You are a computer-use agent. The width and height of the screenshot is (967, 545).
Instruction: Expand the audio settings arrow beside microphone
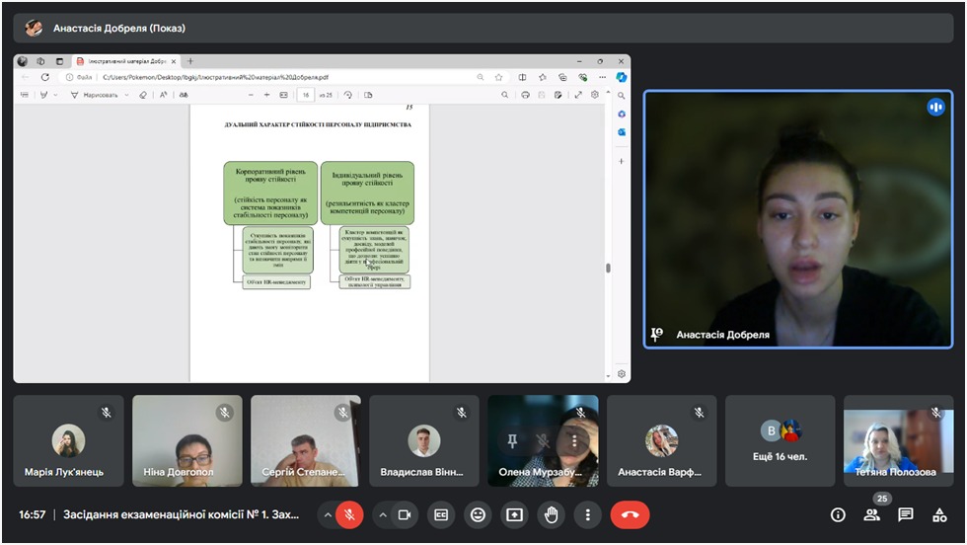pyautogui.click(x=327, y=514)
